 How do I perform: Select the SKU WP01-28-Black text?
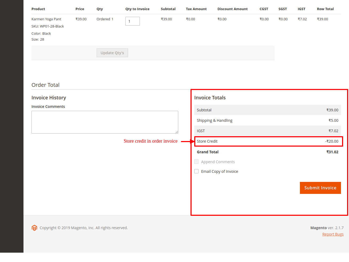coord(48,26)
